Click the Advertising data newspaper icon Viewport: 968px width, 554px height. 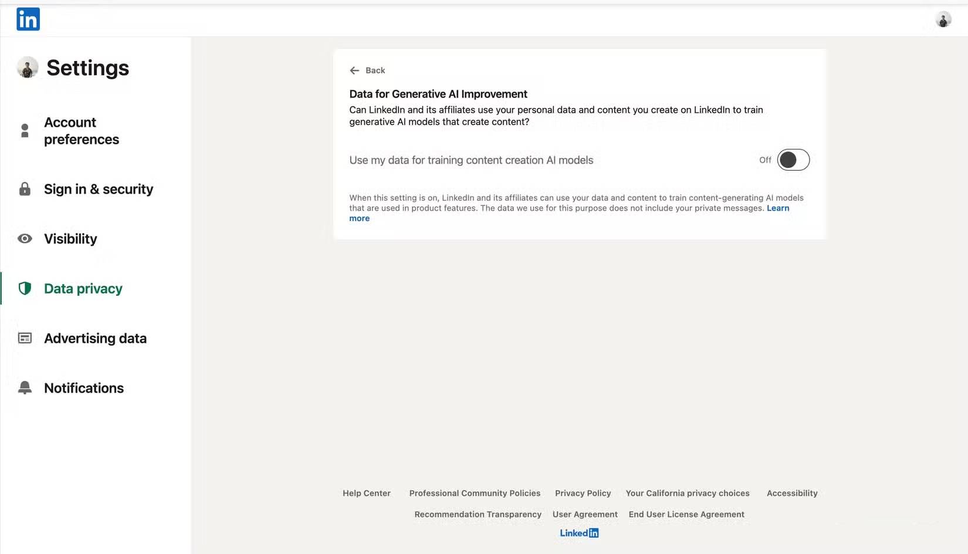tap(25, 338)
